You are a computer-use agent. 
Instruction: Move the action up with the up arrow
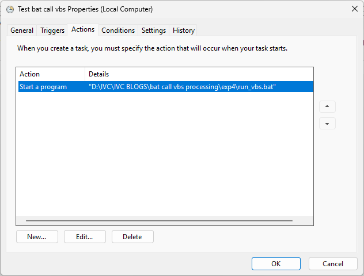point(327,107)
